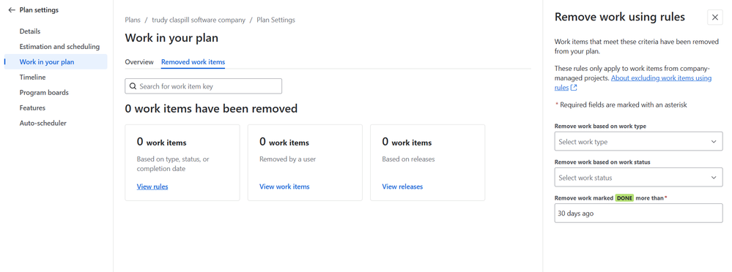
Task: Click Remove work based on work type label
Action: pos(600,126)
